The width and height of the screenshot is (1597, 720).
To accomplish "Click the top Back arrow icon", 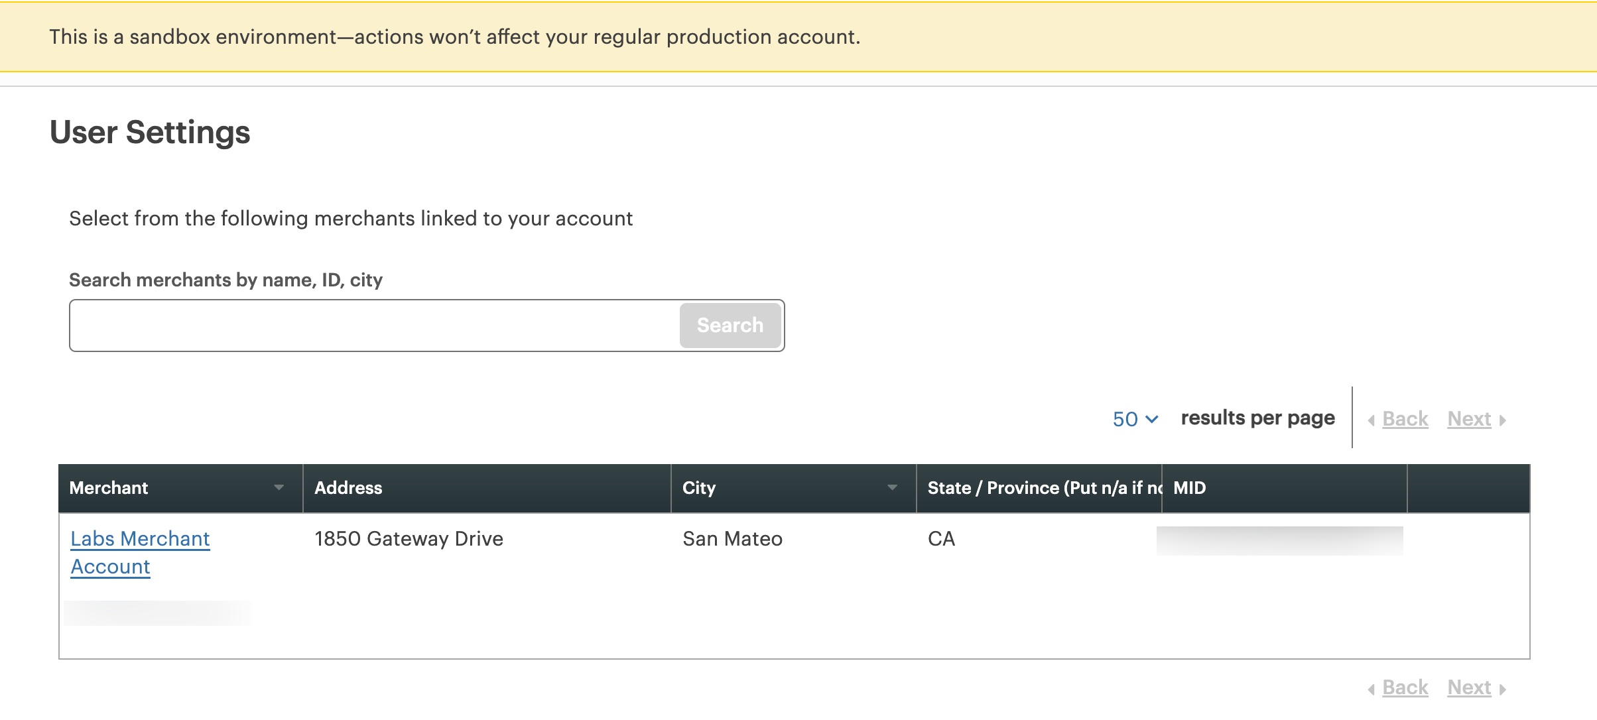I will (x=1372, y=420).
